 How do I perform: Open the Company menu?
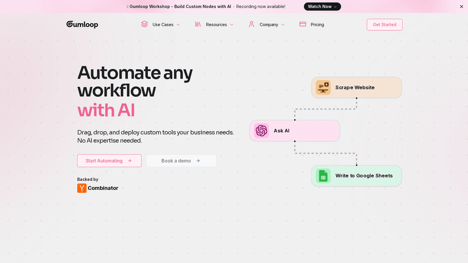point(266,24)
